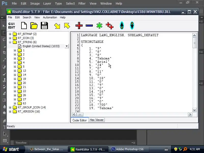The image size is (204, 153).
Task: Select the RT_STRING (6) folder
Action: (27, 42)
